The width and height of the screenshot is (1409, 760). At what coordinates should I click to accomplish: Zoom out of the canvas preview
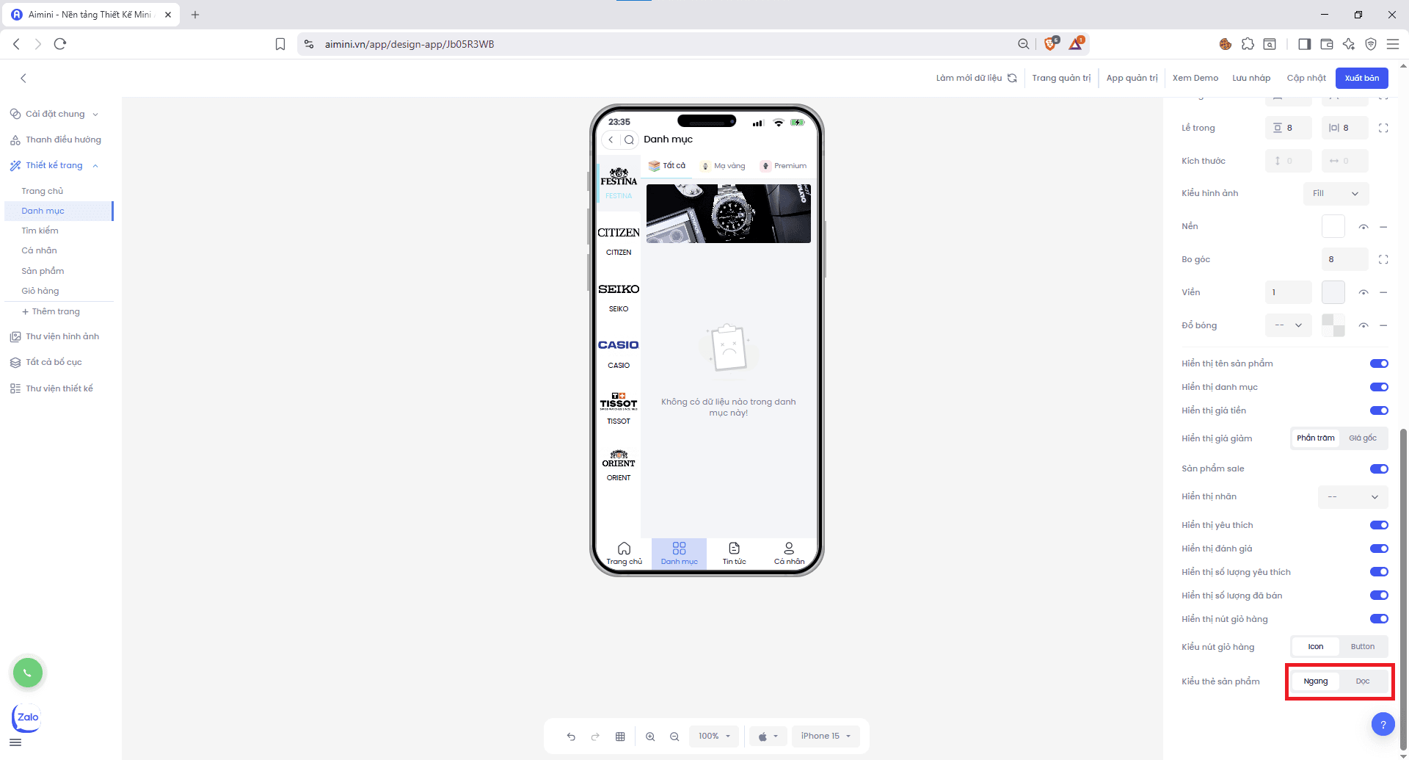coord(674,737)
